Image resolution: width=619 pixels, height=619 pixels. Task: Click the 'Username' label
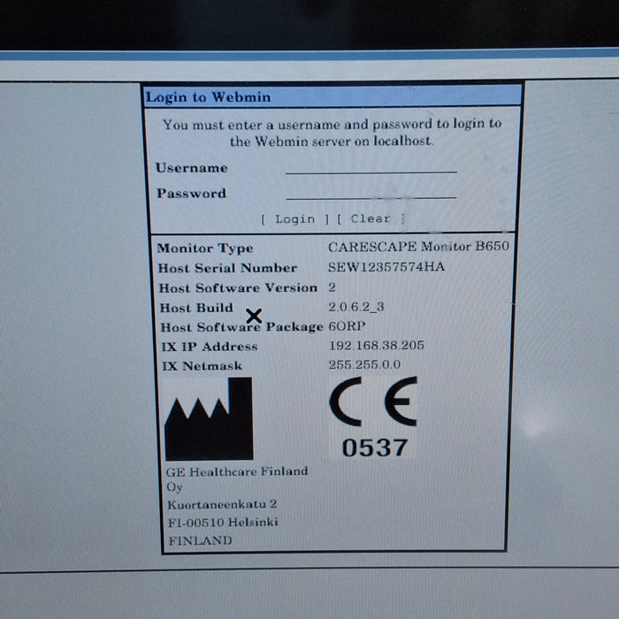coord(192,168)
